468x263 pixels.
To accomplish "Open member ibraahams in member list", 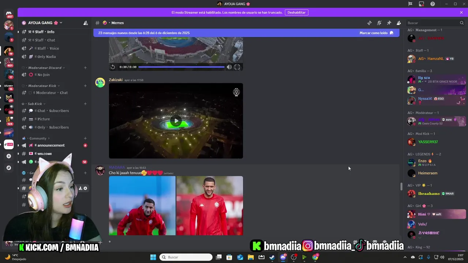I will click(437, 194).
